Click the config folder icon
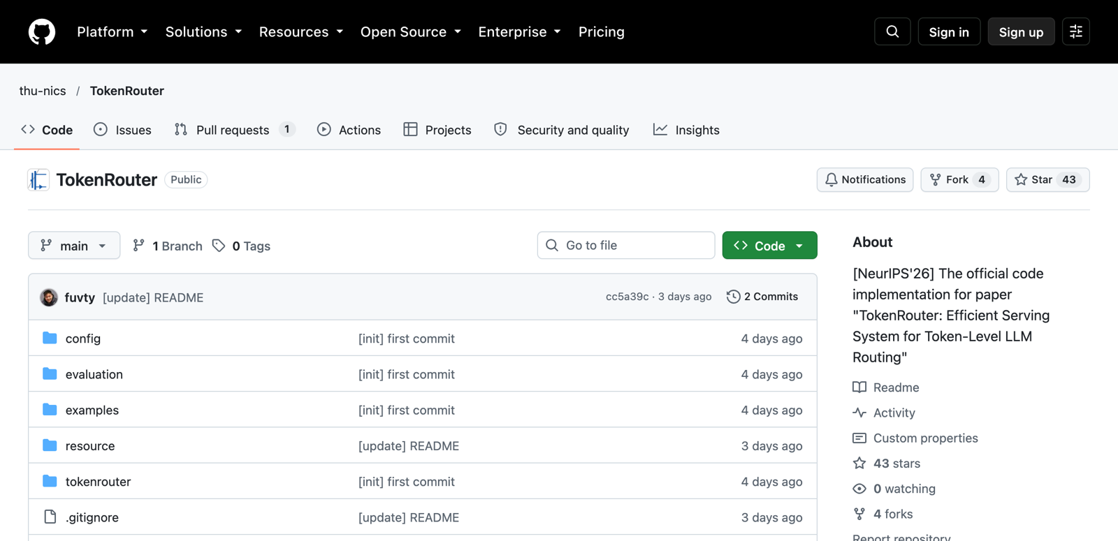 click(50, 338)
